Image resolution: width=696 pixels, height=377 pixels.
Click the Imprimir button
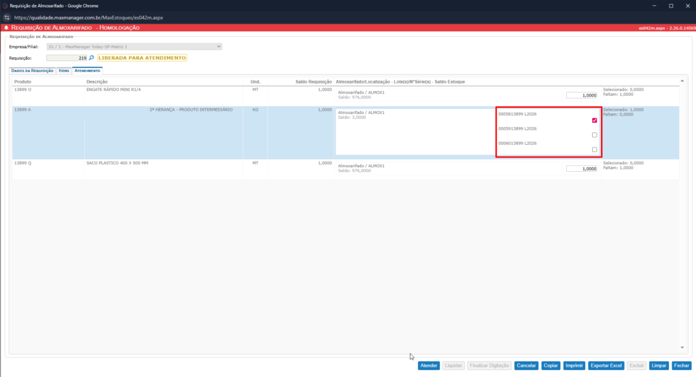tap(574, 365)
